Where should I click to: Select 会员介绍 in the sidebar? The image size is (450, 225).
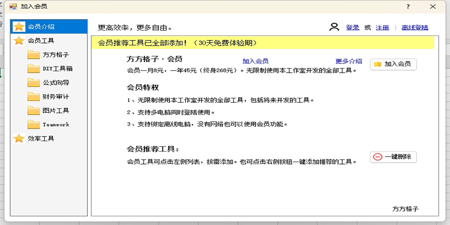(x=49, y=27)
